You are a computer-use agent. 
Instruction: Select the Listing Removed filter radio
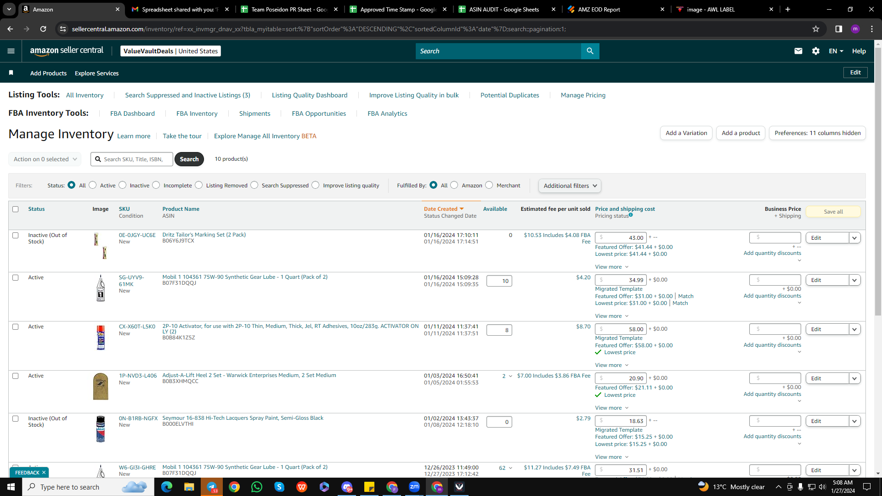(x=199, y=185)
